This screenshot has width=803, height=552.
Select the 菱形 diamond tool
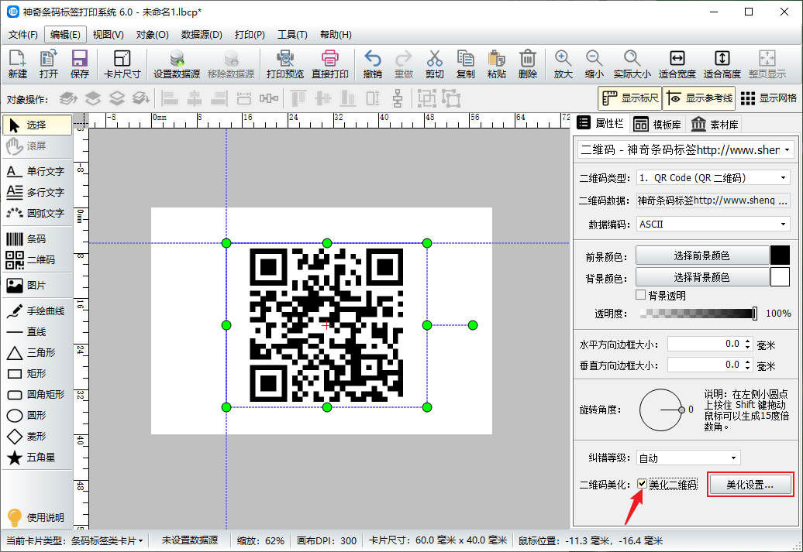tap(36, 437)
